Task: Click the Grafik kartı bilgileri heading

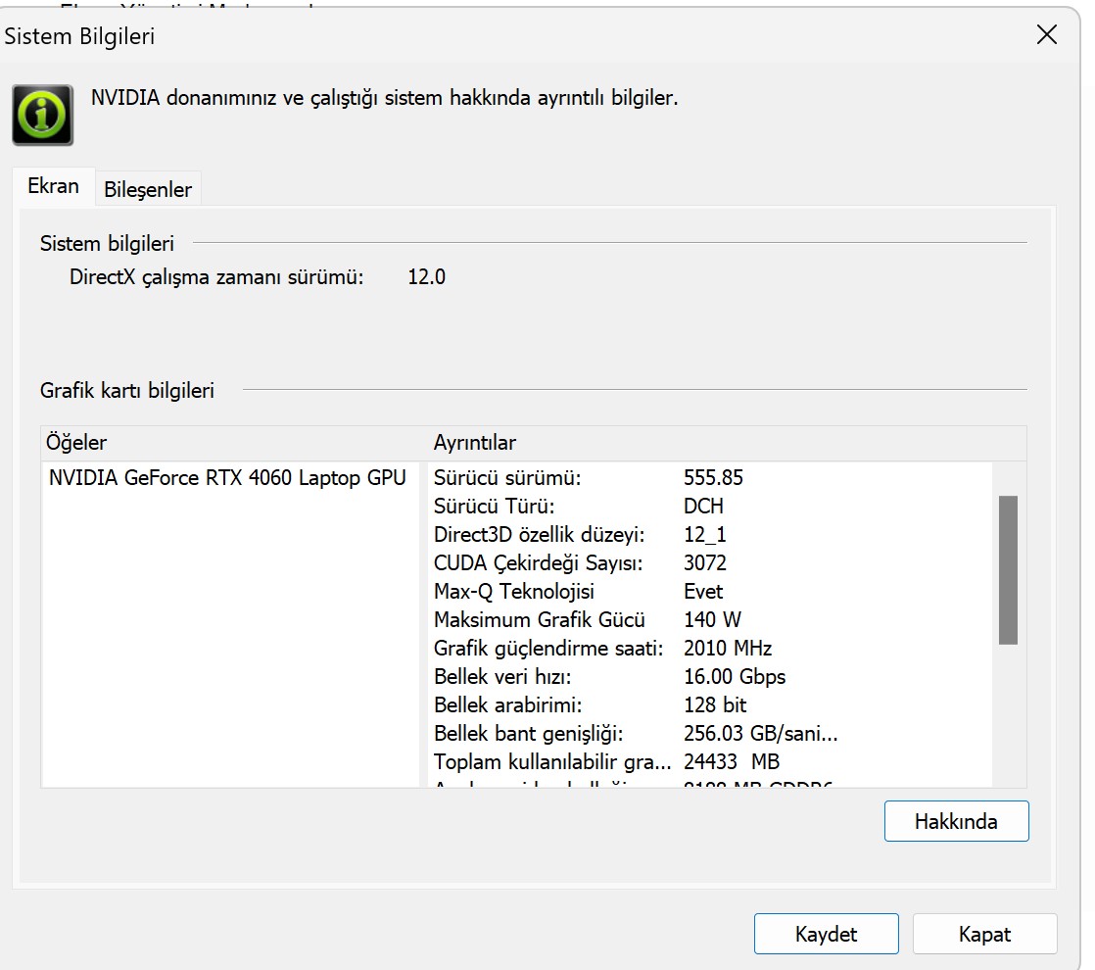Action: (127, 390)
